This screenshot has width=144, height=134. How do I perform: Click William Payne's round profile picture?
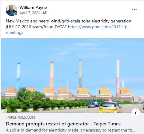pyautogui.click(x=11, y=10)
